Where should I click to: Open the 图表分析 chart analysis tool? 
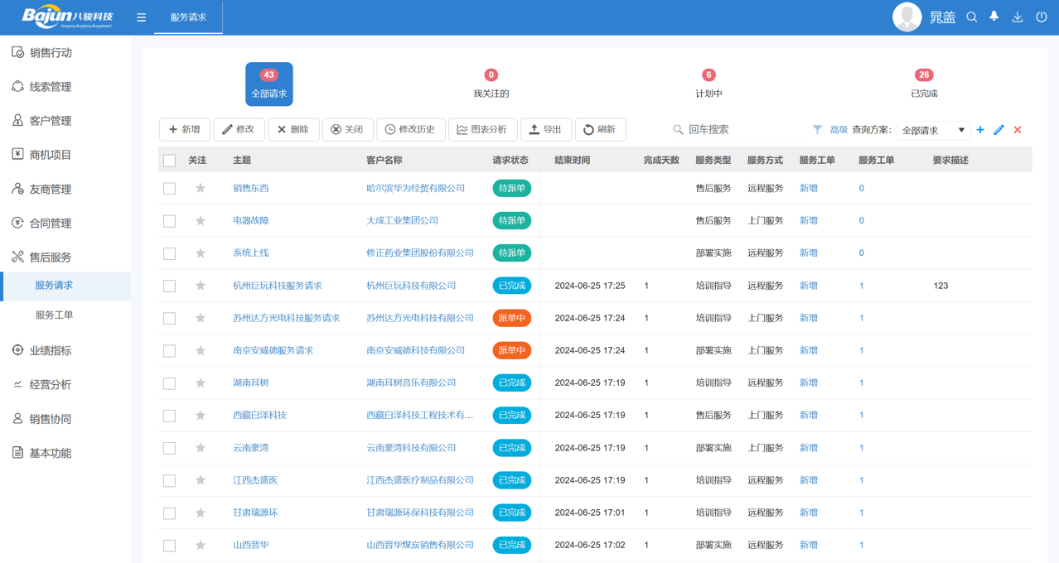click(x=482, y=129)
